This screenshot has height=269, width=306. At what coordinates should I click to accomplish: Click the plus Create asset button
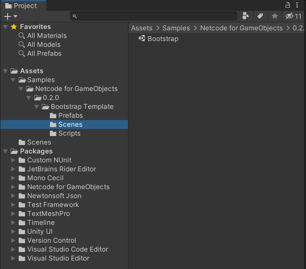click(8, 17)
